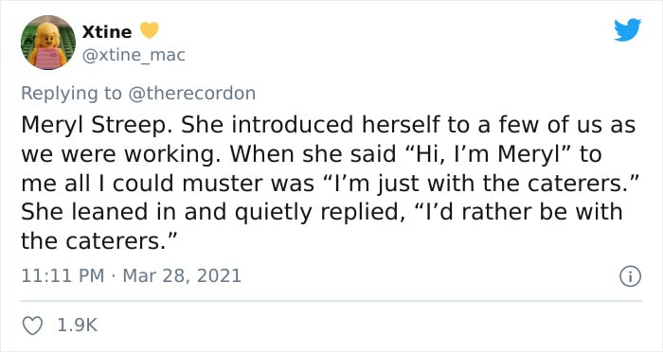663x352 pixels.
Task: Open the 11:11 PM timestamp link
Action: [x=63, y=276]
